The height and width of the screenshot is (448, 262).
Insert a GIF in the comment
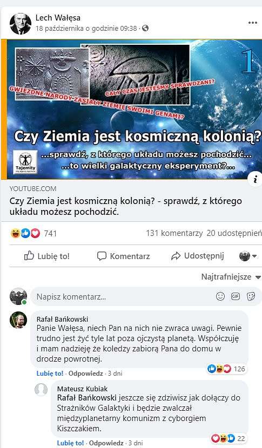236,296
